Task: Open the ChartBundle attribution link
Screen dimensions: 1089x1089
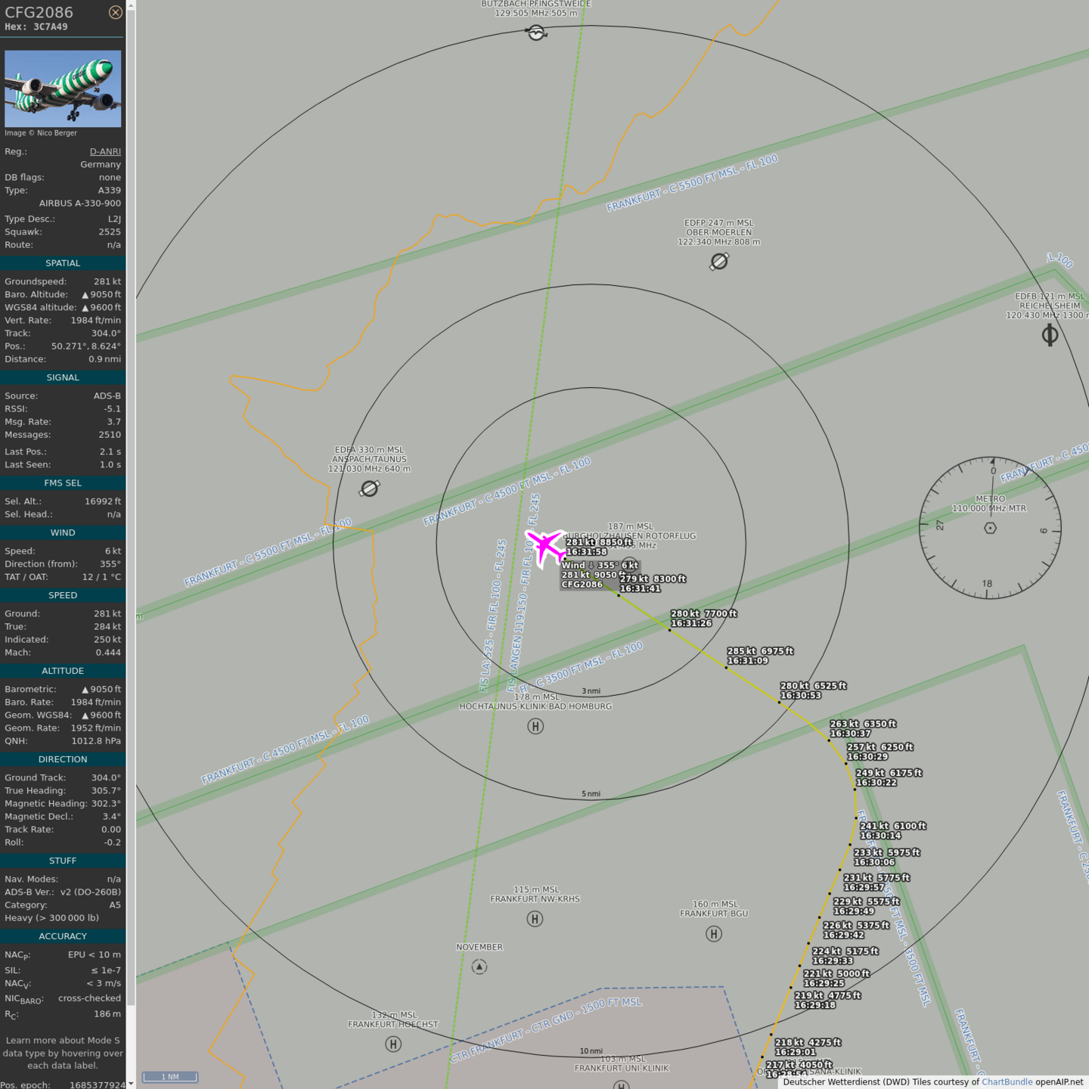Action: pos(1007,1082)
